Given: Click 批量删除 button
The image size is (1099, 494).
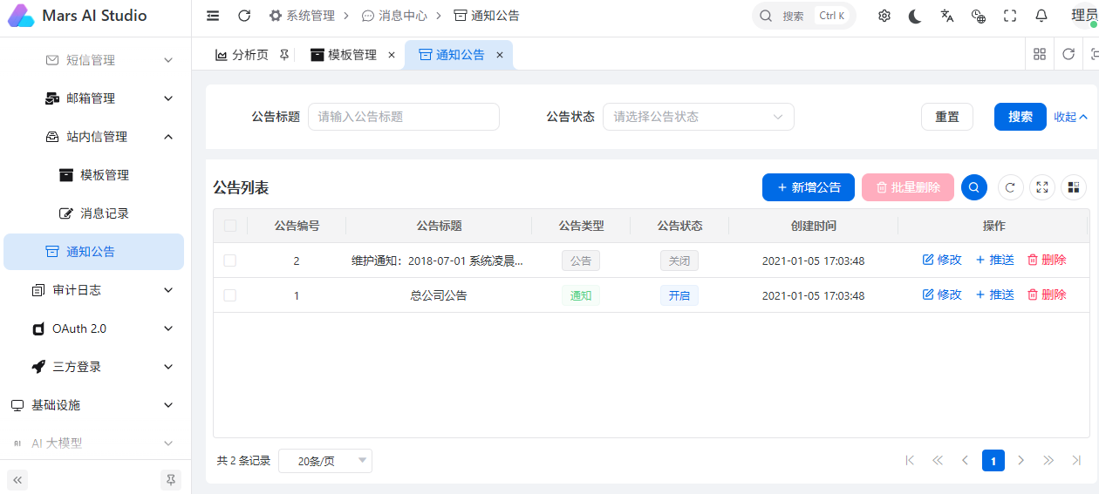Looking at the screenshot, I should pos(908,187).
